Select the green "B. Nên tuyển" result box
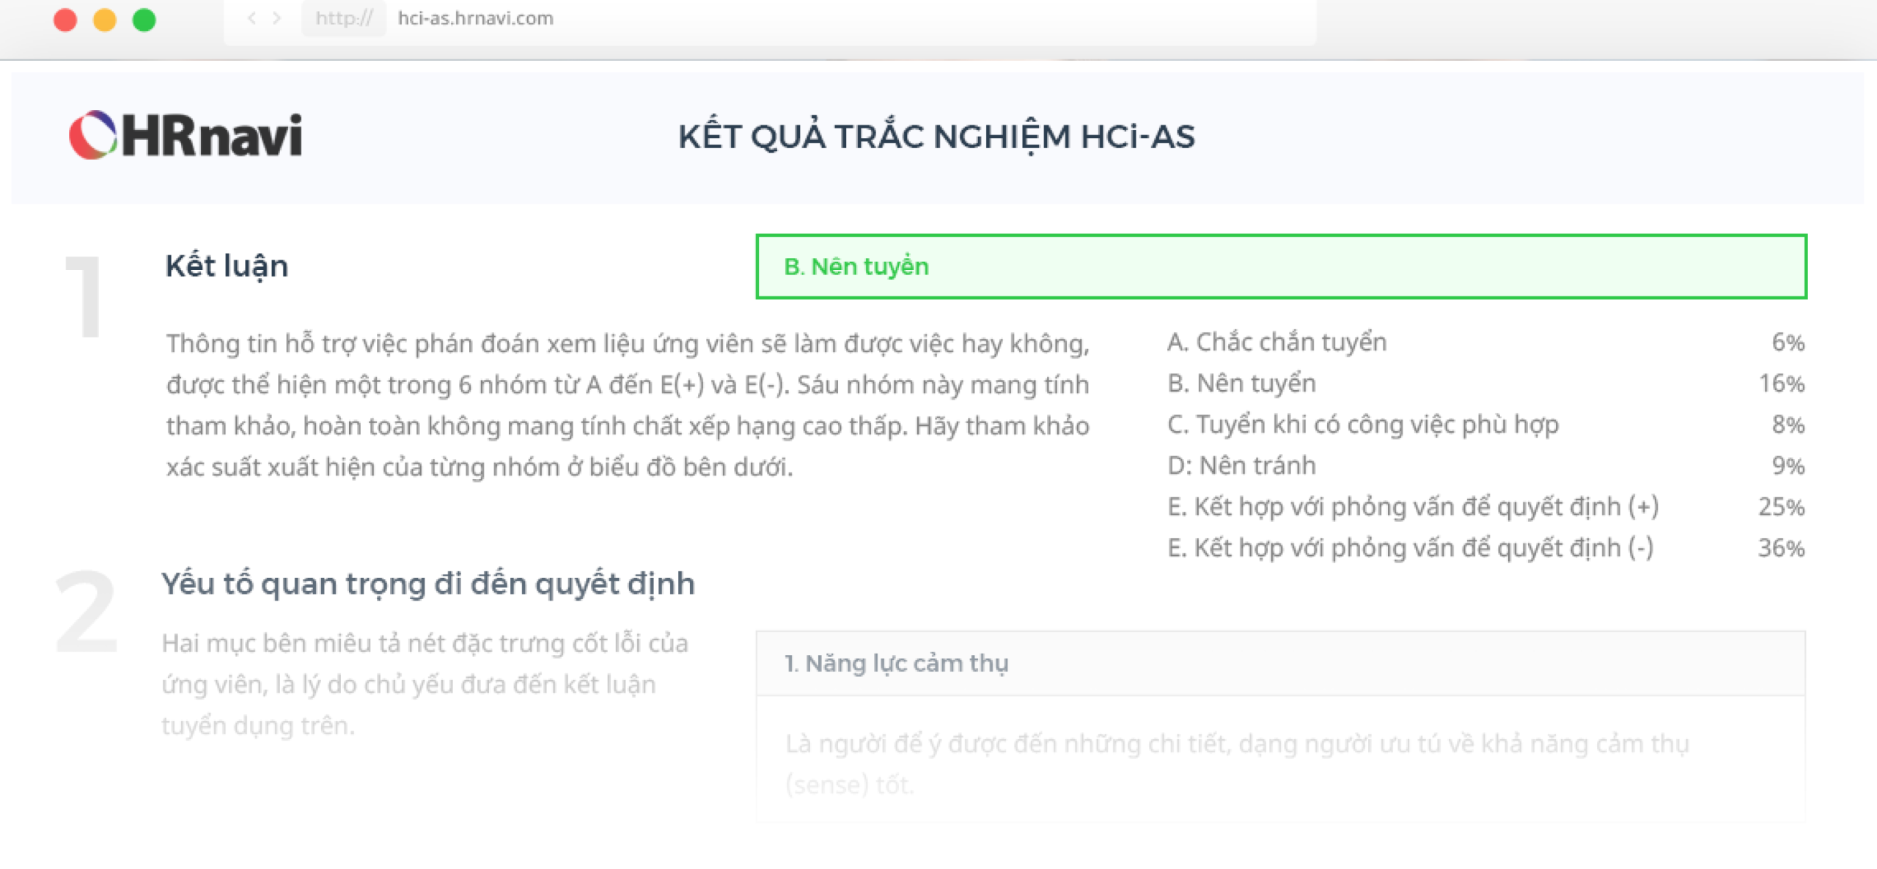Image resolution: width=1877 pixels, height=869 pixels. coord(1280,266)
